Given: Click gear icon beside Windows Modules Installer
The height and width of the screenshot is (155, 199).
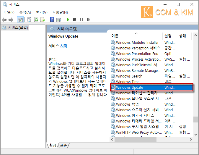Looking at the screenshot, I should tap(113, 42).
